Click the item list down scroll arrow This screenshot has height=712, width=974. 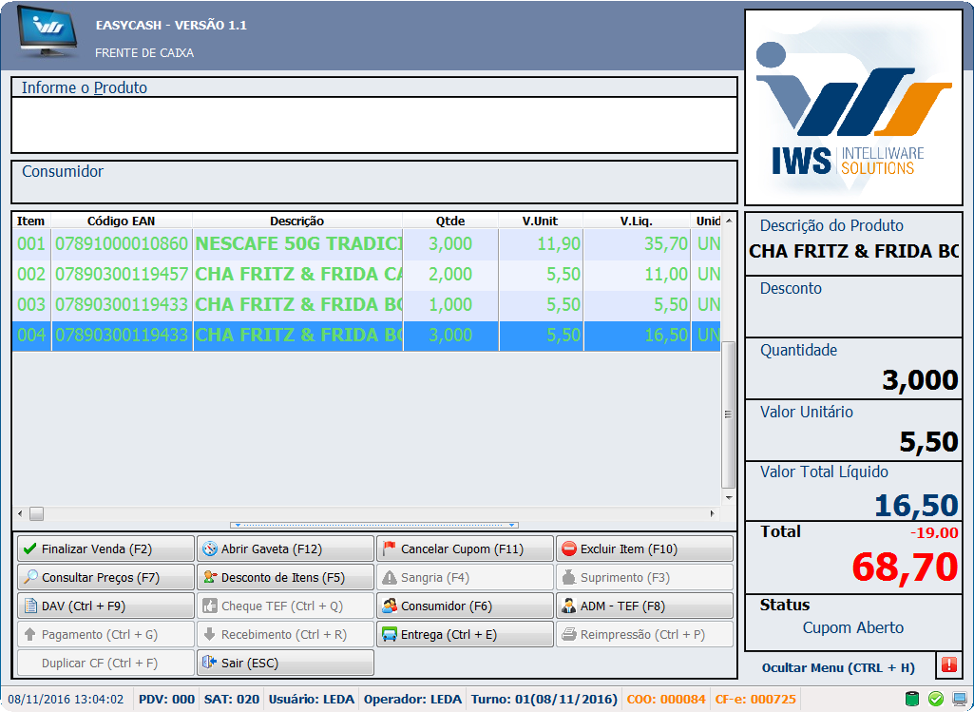[x=729, y=498]
